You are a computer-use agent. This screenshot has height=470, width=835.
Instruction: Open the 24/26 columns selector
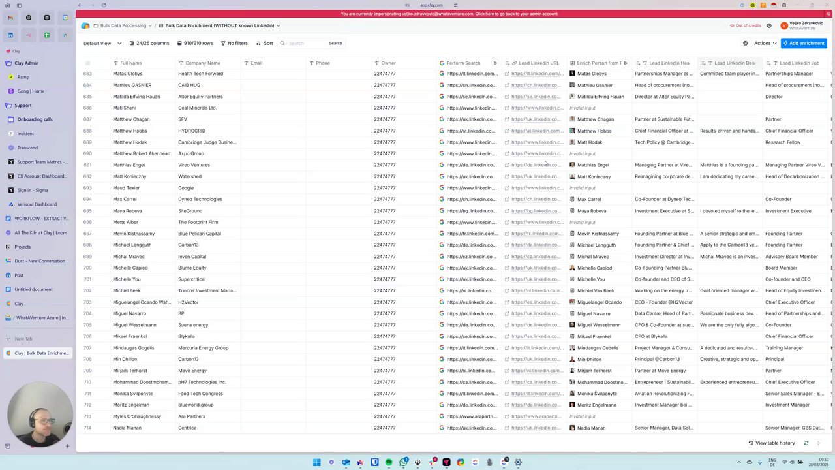point(149,43)
